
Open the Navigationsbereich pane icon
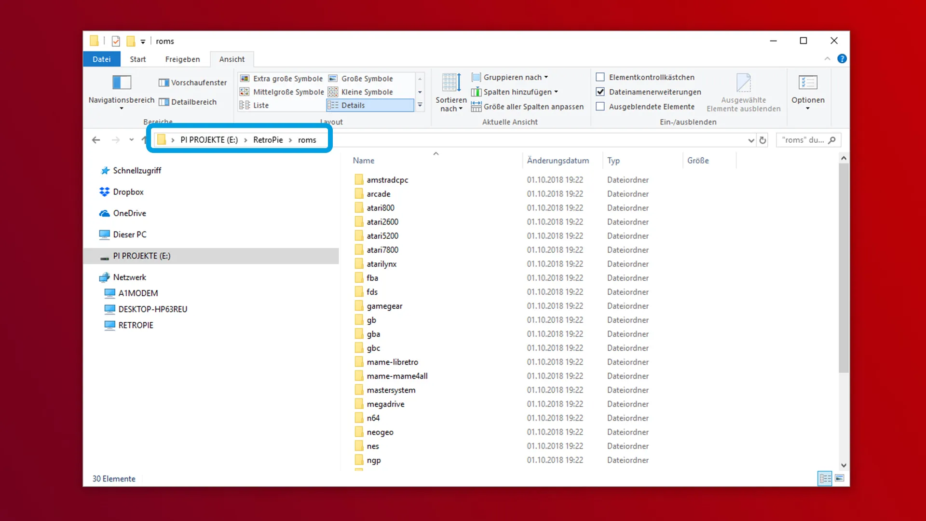[x=122, y=82]
